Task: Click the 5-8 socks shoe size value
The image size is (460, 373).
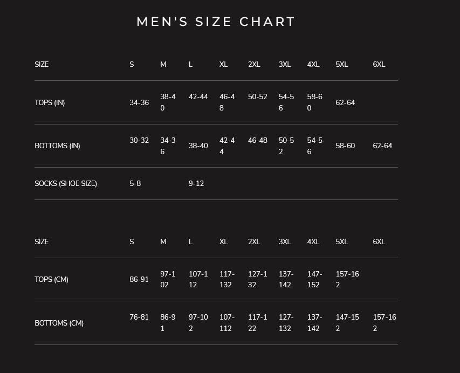Action: click(x=135, y=183)
